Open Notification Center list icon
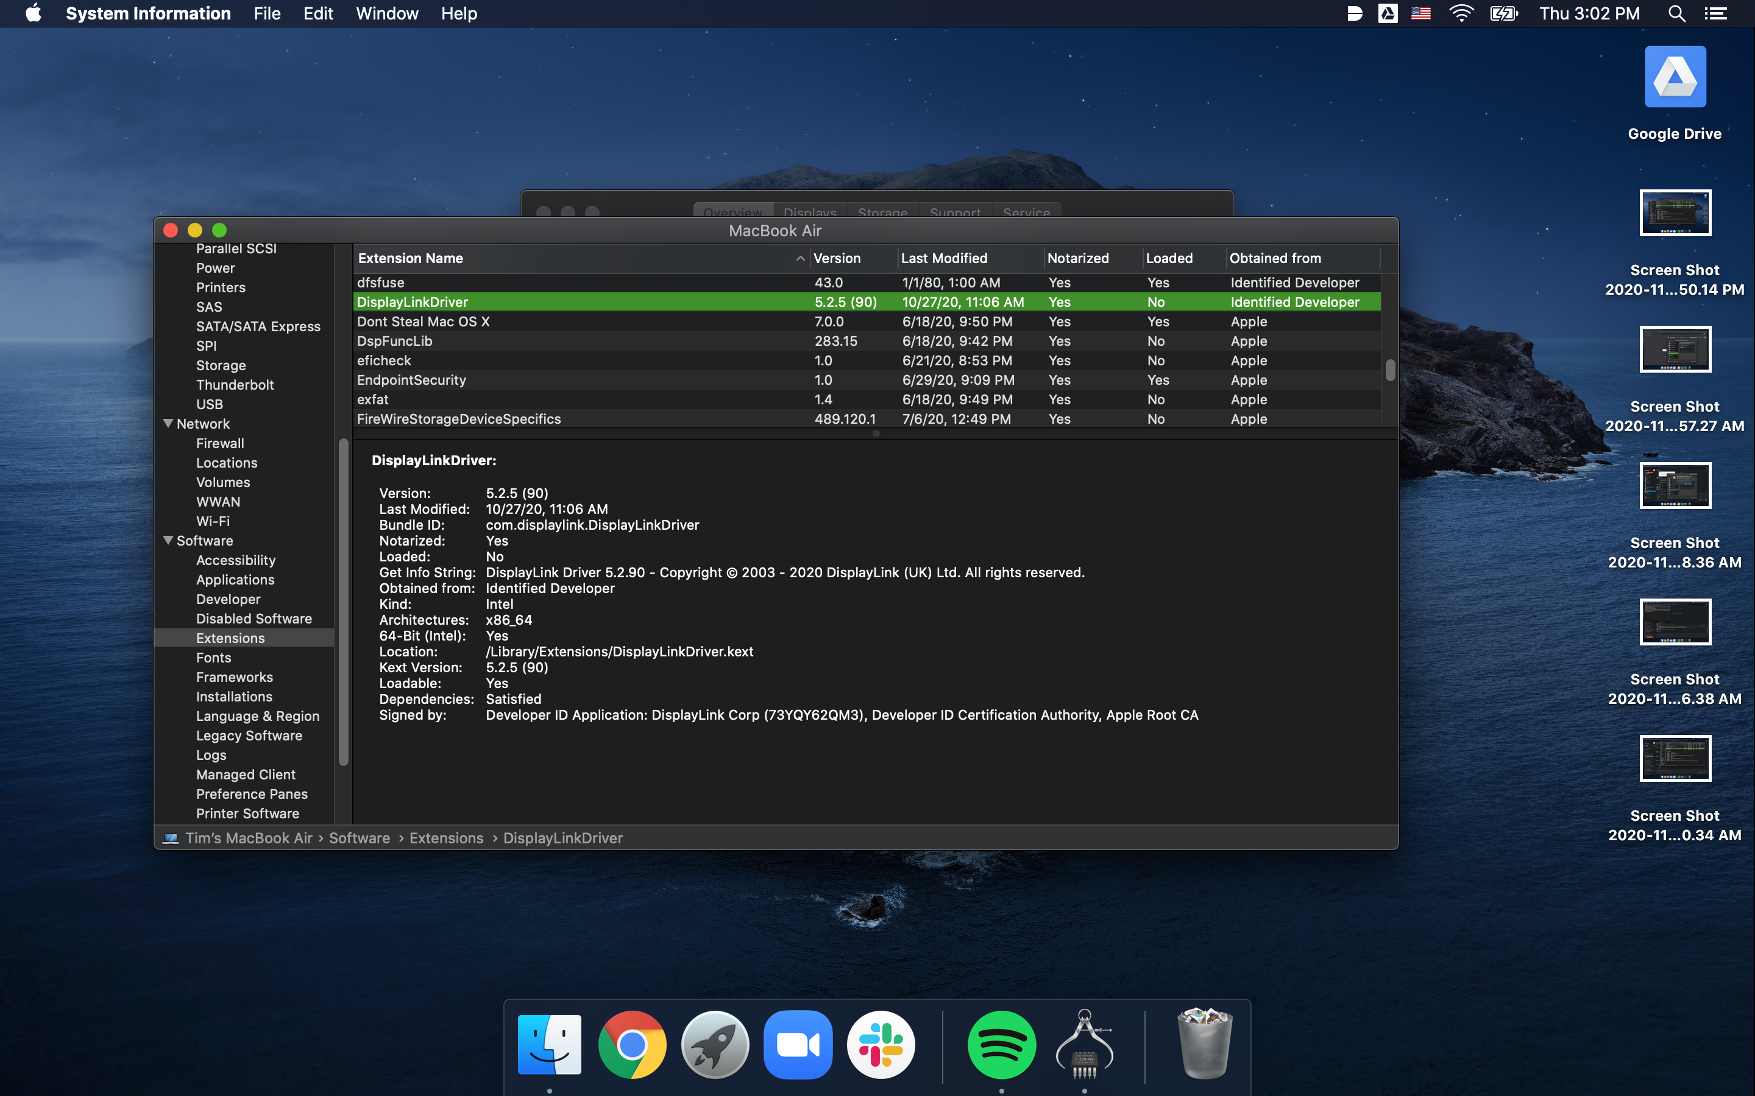 (x=1715, y=13)
